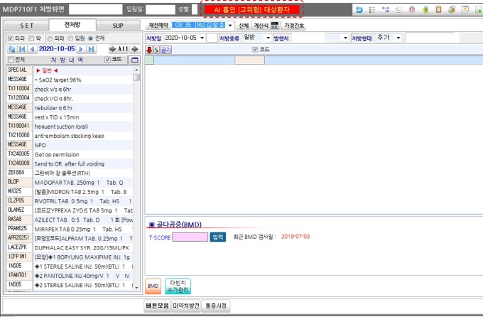Click the red down arrow icon
This screenshot has width=483, height=317.
tap(148, 50)
